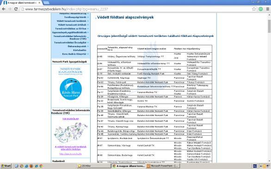The image size is (271, 169).
Task: Open the Körös-Maros Nemzeti Park logo
Action: tap(71, 89)
